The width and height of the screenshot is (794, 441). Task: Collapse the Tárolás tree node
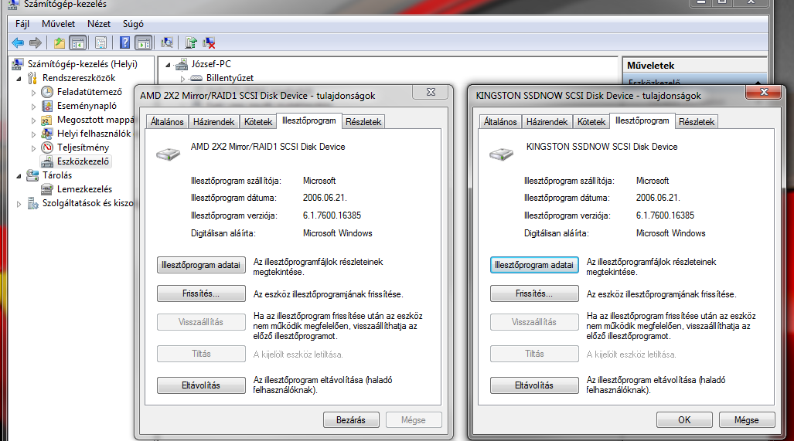coord(19,176)
